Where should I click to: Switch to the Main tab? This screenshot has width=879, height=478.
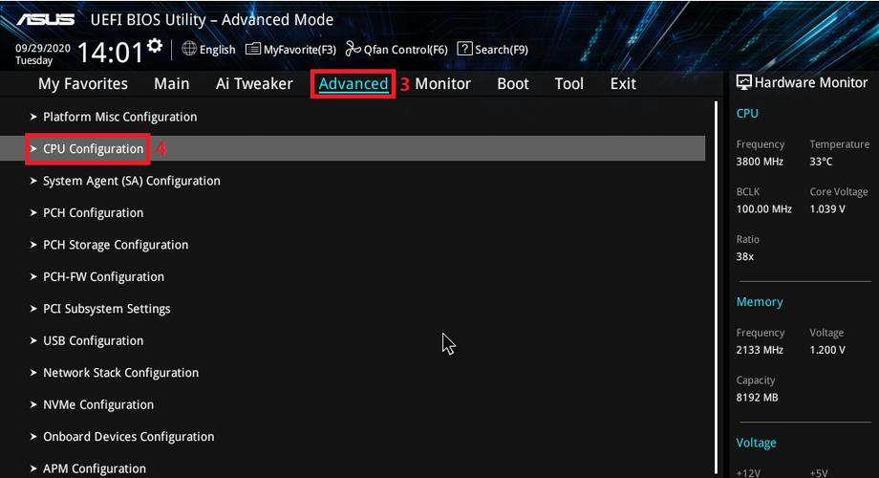tap(172, 83)
